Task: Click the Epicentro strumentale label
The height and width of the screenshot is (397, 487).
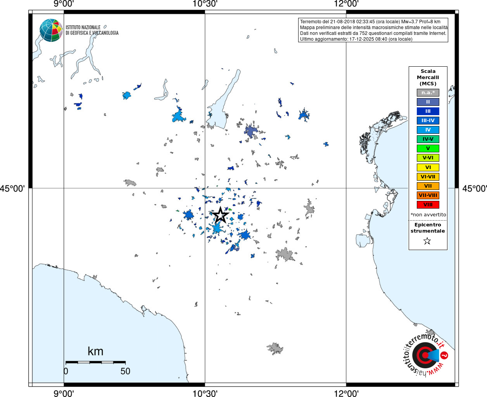Action: (x=428, y=228)
